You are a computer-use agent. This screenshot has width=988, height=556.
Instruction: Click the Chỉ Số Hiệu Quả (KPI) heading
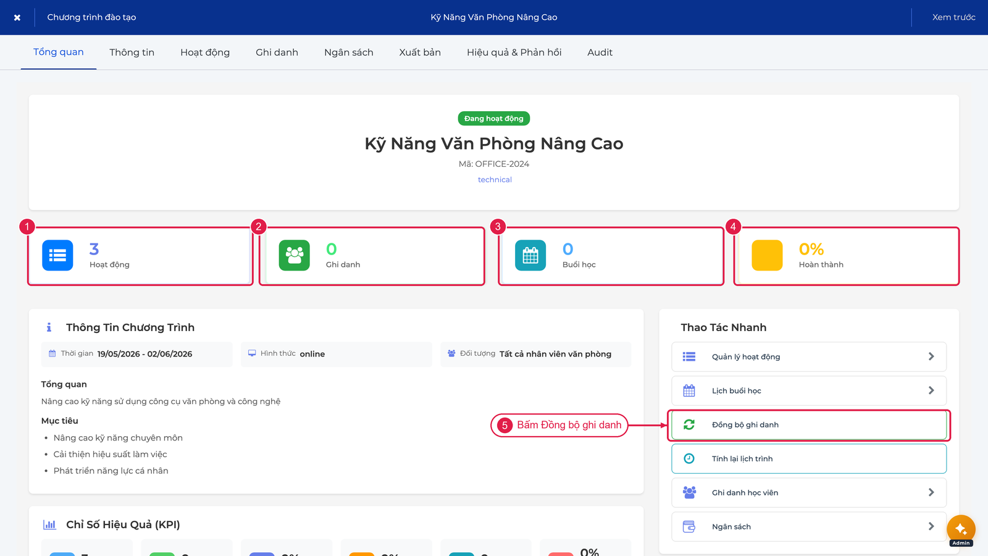(123, 524)
